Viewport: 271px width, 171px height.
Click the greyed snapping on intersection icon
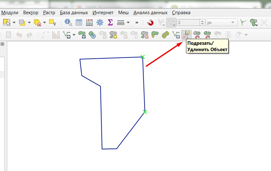click(264, 22)
